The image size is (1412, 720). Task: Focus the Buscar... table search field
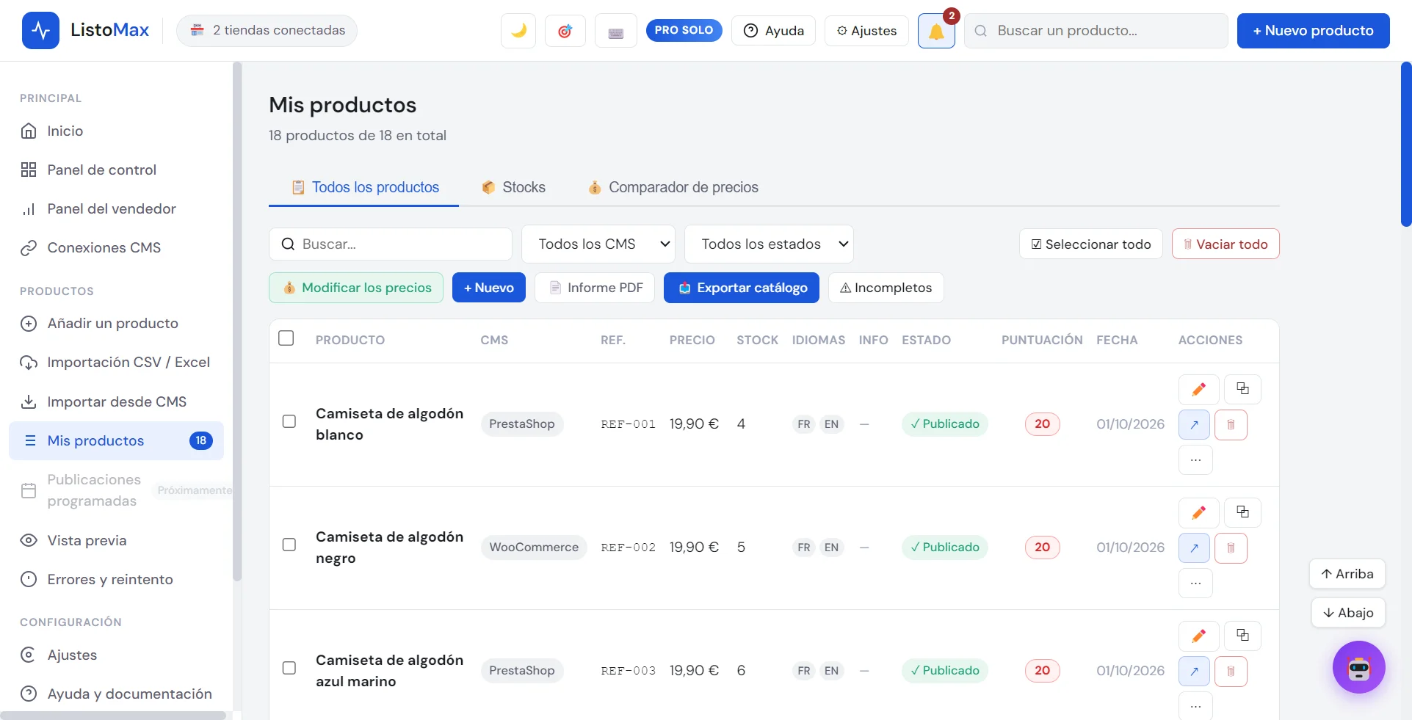point(391,244)
